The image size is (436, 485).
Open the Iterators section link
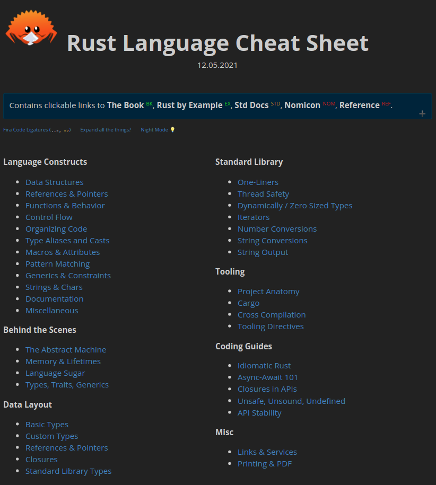coord(253,217)
